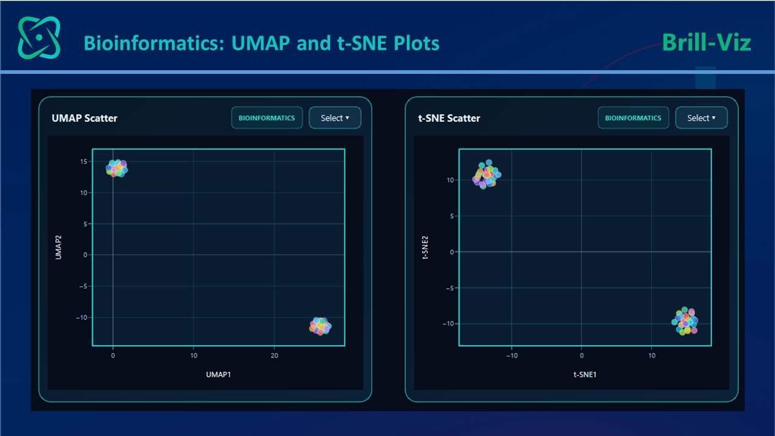Click the upper-left cluster in the UMAP plot
This screenshot has height=436, width=775.
pyautogui.click(x=116, y=168)
